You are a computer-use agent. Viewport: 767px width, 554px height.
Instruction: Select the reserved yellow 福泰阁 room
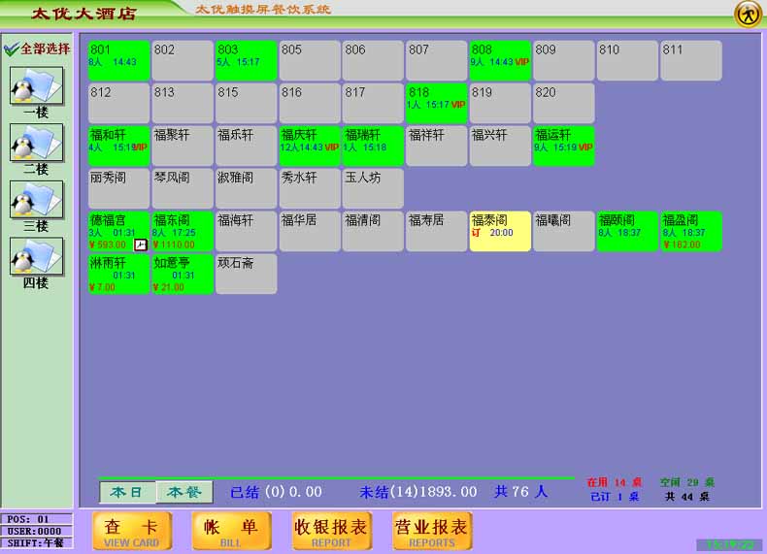point(500,232)
